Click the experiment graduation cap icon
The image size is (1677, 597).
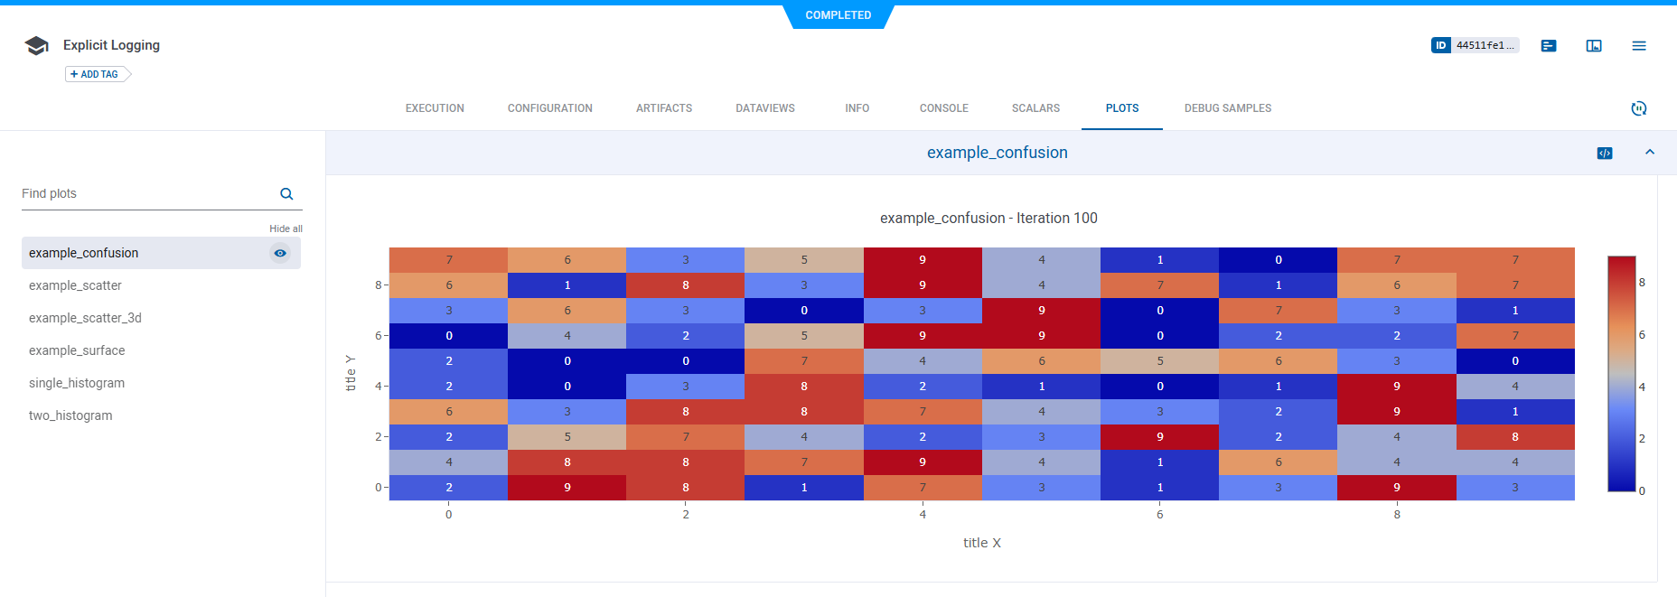[x=36, y=46]
